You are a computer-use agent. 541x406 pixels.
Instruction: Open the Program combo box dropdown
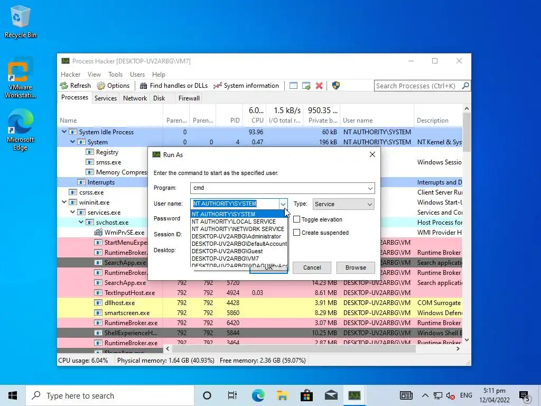(x=370, y=188)
